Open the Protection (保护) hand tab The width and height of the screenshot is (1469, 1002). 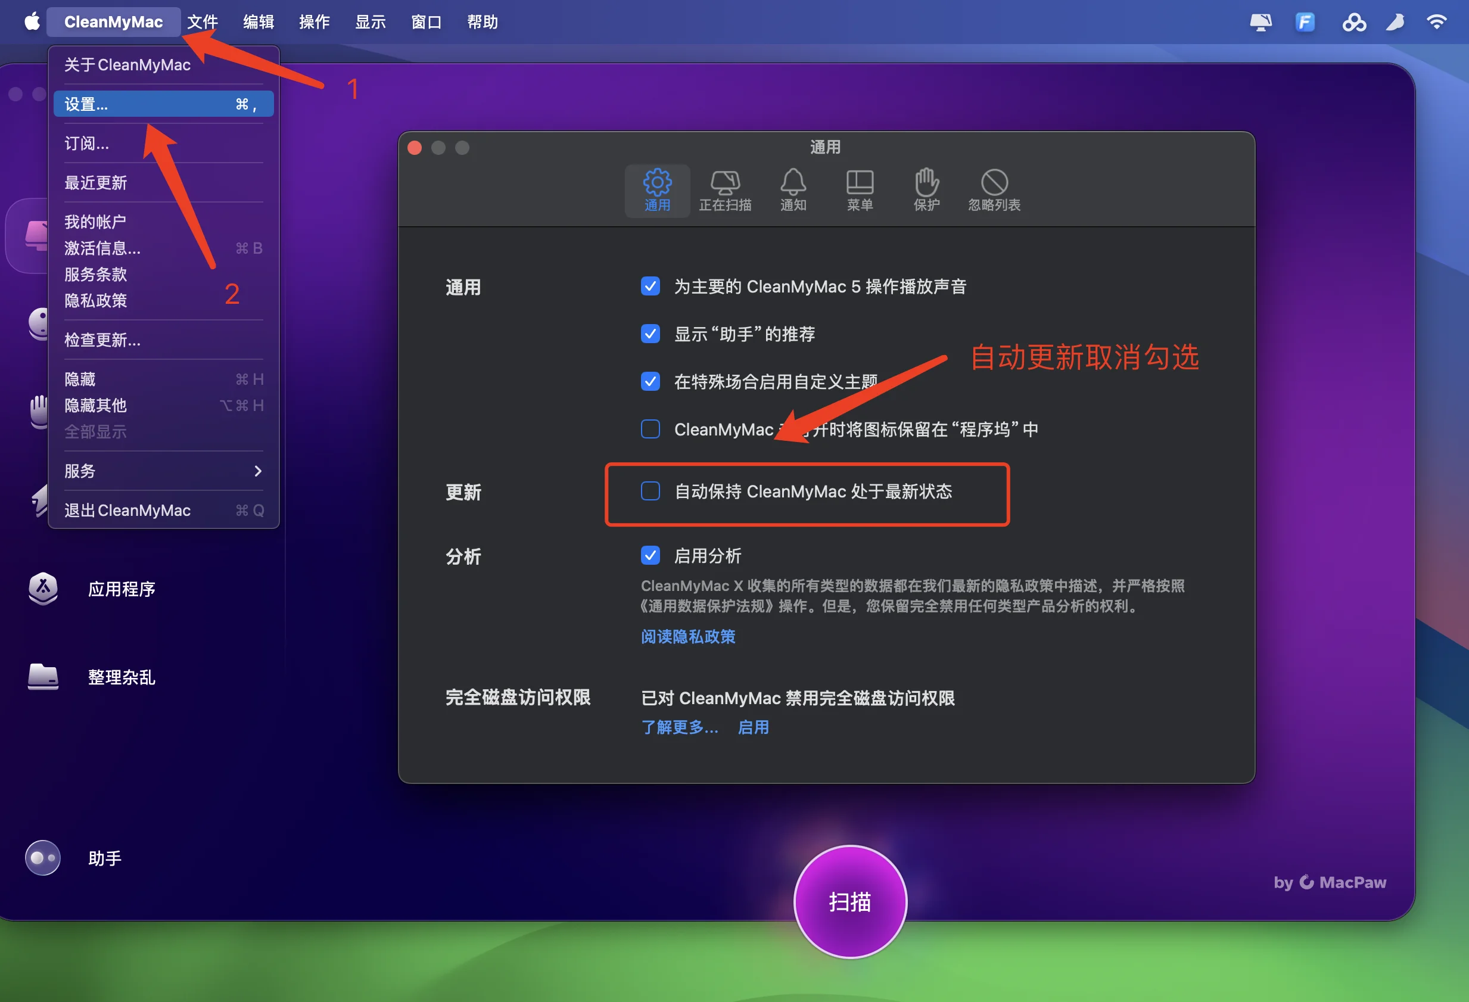[x=927, y=190]
